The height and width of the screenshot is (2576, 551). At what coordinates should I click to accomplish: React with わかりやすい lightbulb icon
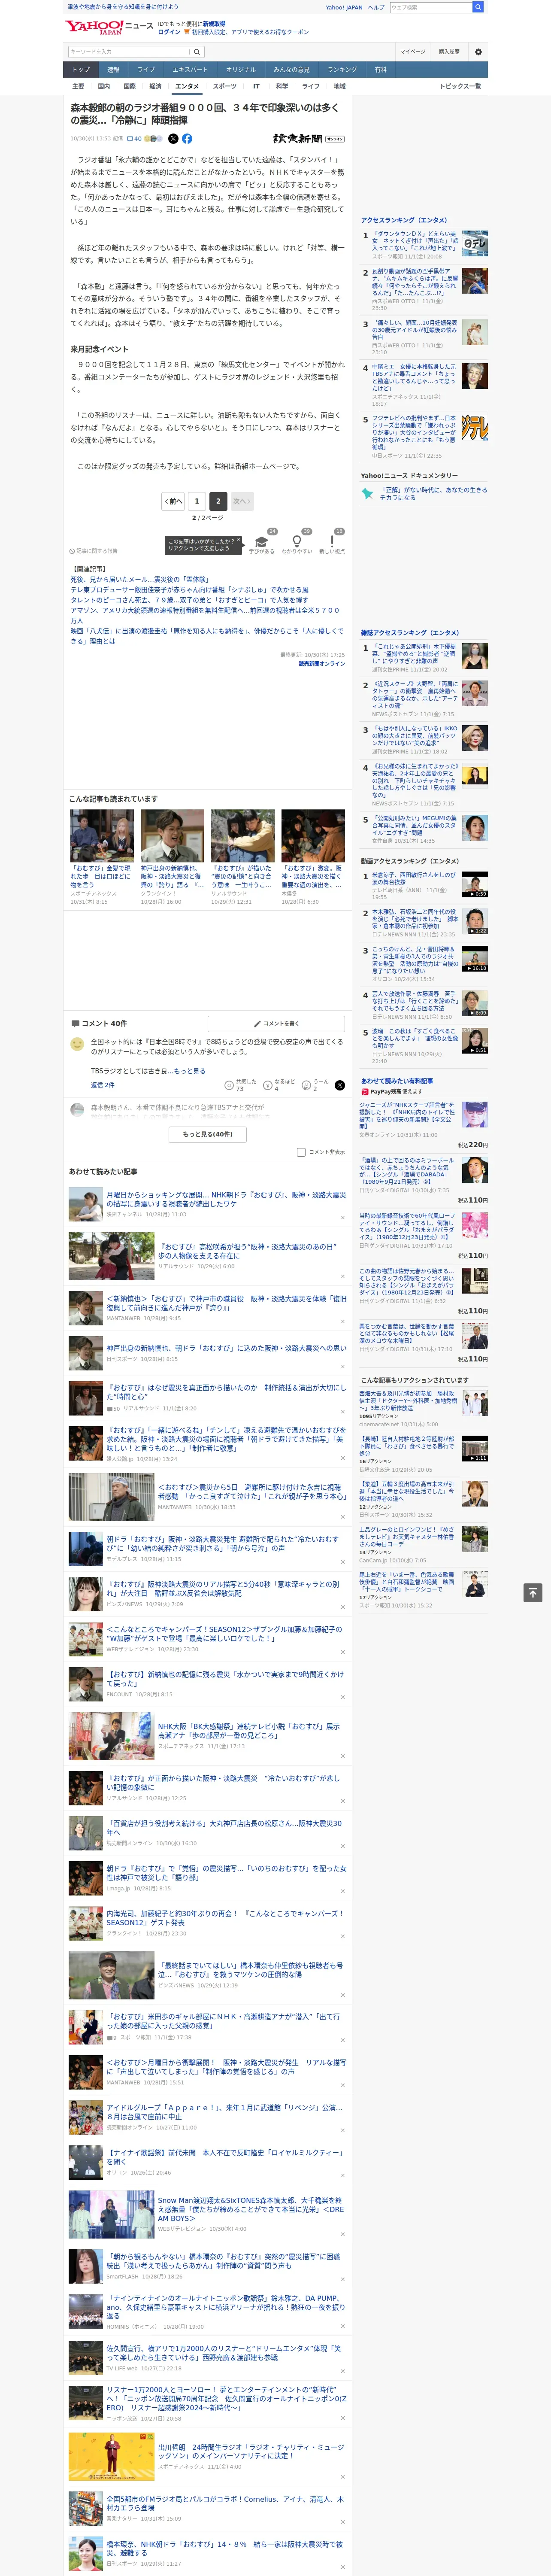(x=296, y=541)
